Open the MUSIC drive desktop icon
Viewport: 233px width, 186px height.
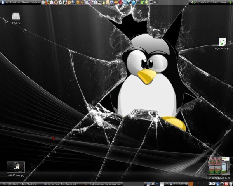click(16, 18)
